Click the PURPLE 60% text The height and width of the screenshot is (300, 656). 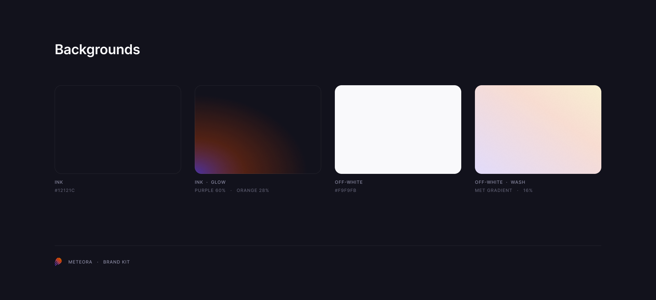210,191
